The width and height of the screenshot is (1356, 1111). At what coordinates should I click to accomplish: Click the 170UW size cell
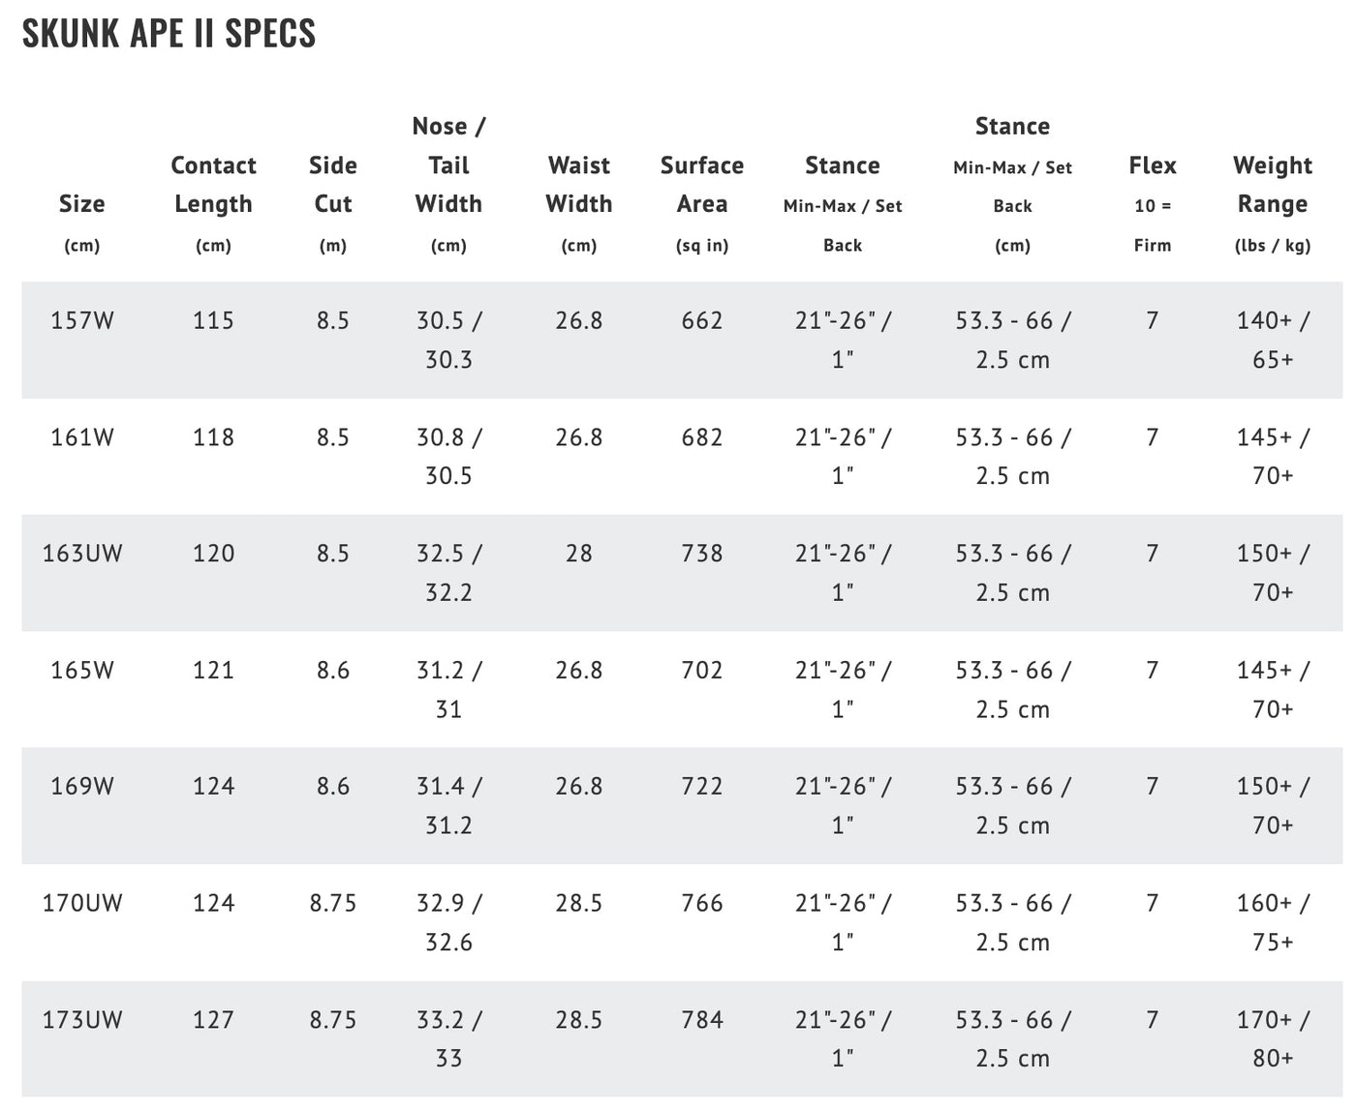point(82,903)
